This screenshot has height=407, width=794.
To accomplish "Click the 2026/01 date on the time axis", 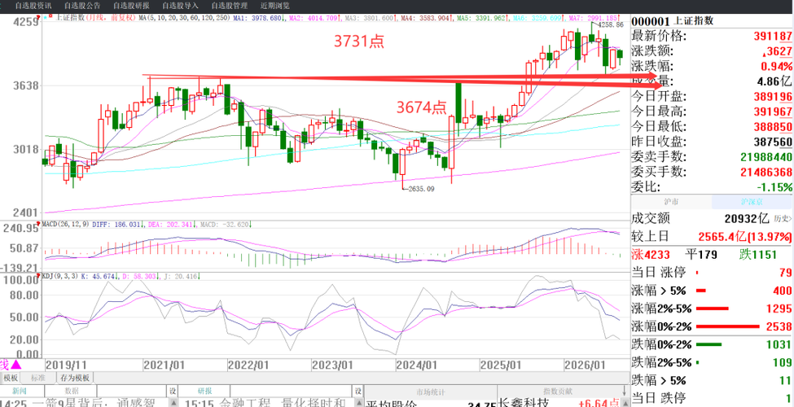I will click(585, 364).
